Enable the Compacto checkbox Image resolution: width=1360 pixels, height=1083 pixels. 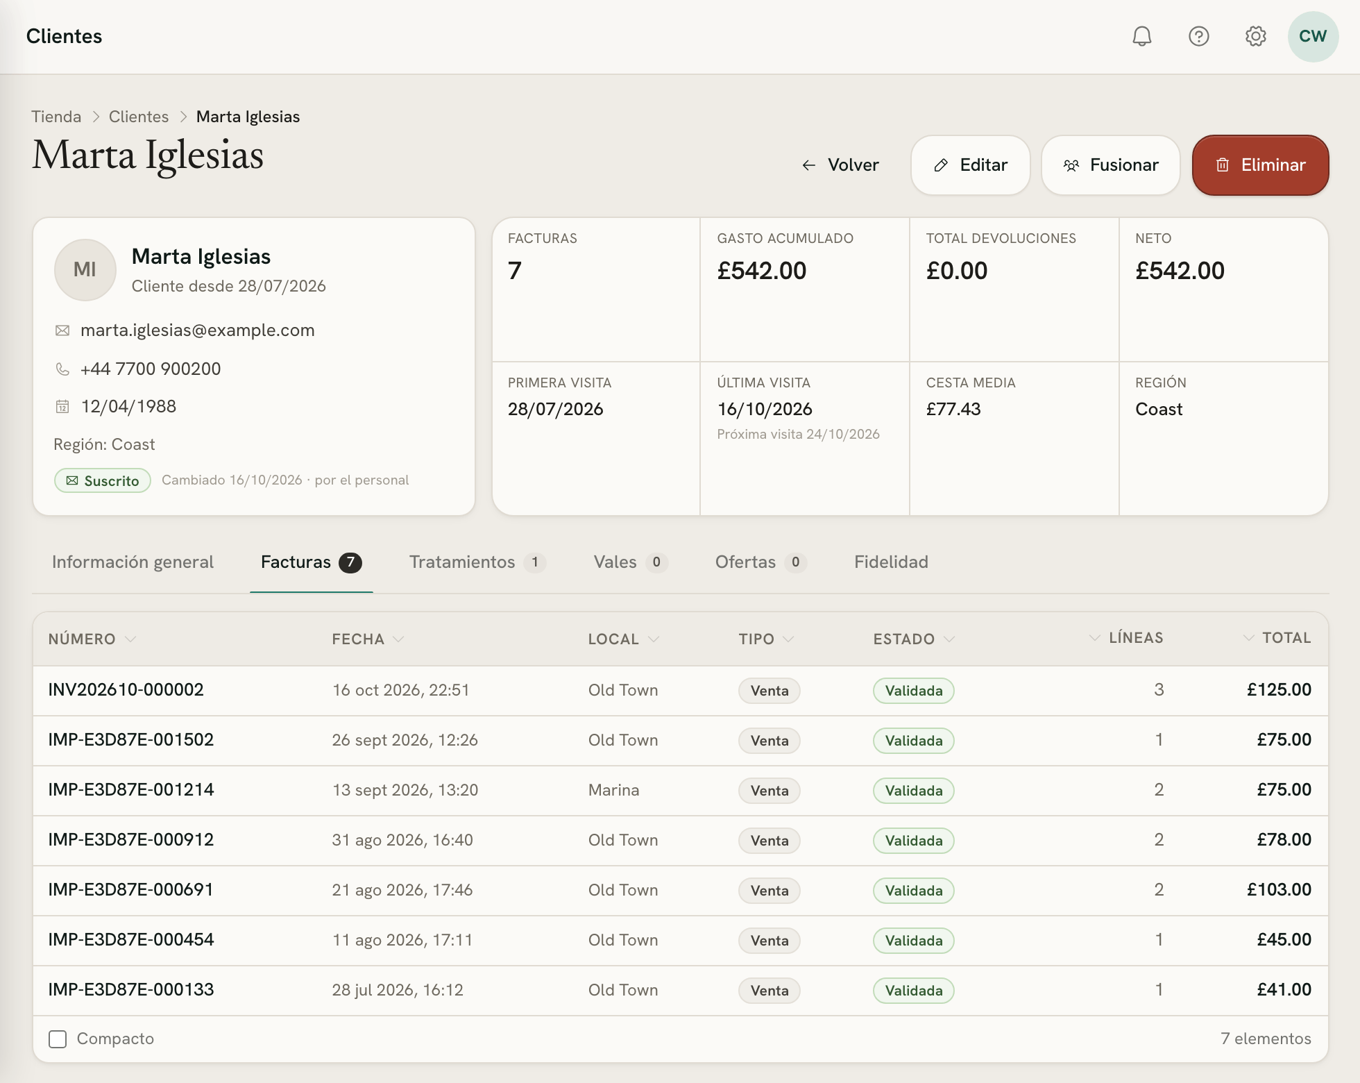pyautogui.click(x=58, y=1039)
